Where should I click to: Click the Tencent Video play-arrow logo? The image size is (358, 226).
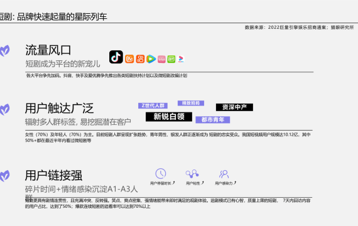[151, 59]
